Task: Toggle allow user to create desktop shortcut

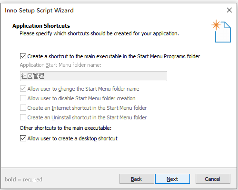Action: click(x=23, y=138)
